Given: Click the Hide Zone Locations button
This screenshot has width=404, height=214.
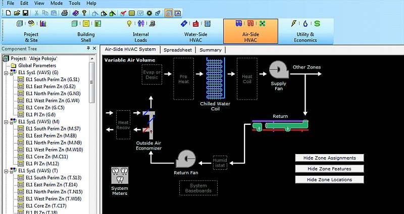Looking at the screenshot, I should (x=329, y=180).
